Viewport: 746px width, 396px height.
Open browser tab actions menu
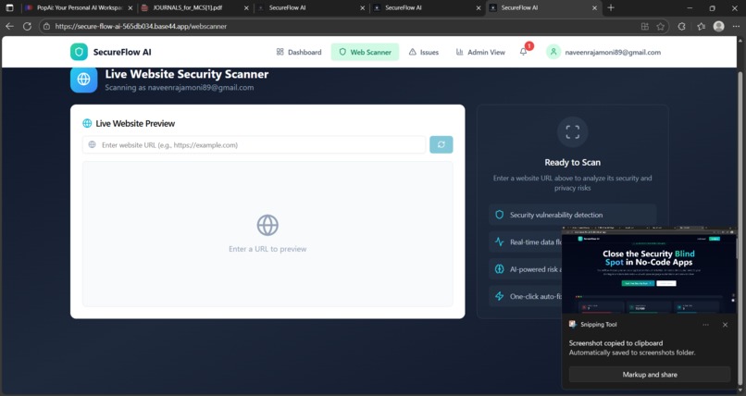(9, 7)
